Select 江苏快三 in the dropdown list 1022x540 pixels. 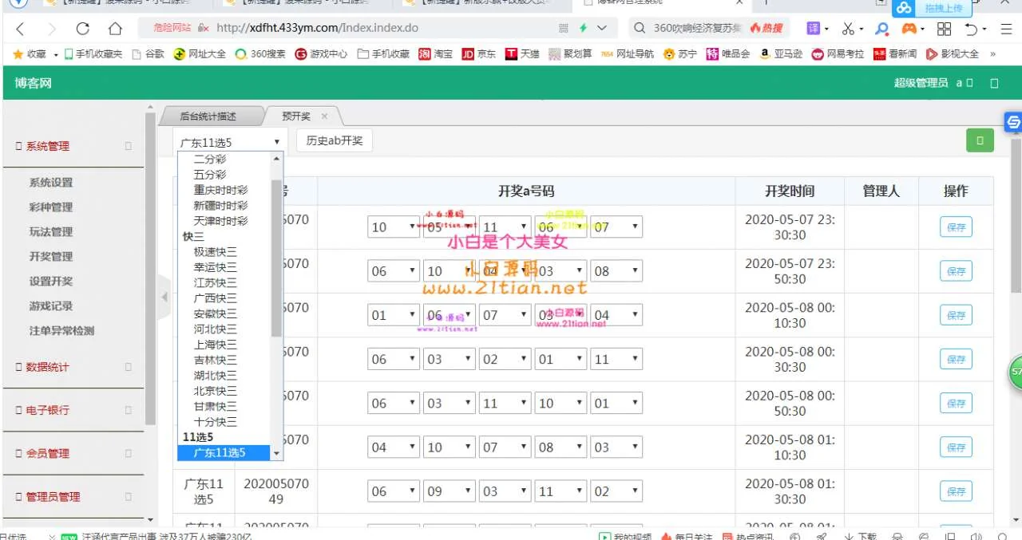(x=216, y=282)
